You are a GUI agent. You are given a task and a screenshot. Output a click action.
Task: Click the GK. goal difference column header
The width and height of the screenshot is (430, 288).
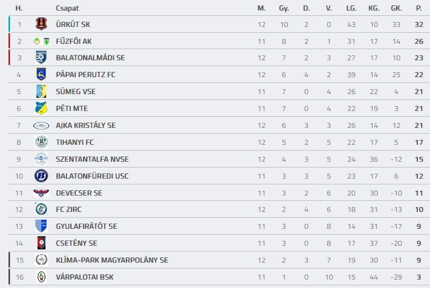396,8
